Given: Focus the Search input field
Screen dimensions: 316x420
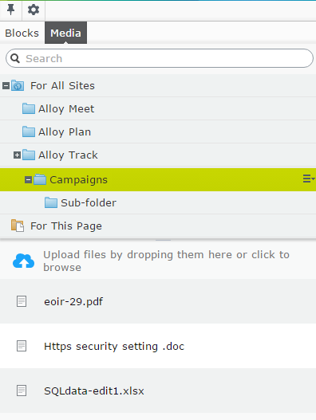Looking at the screenshot, I should point(160,58).
